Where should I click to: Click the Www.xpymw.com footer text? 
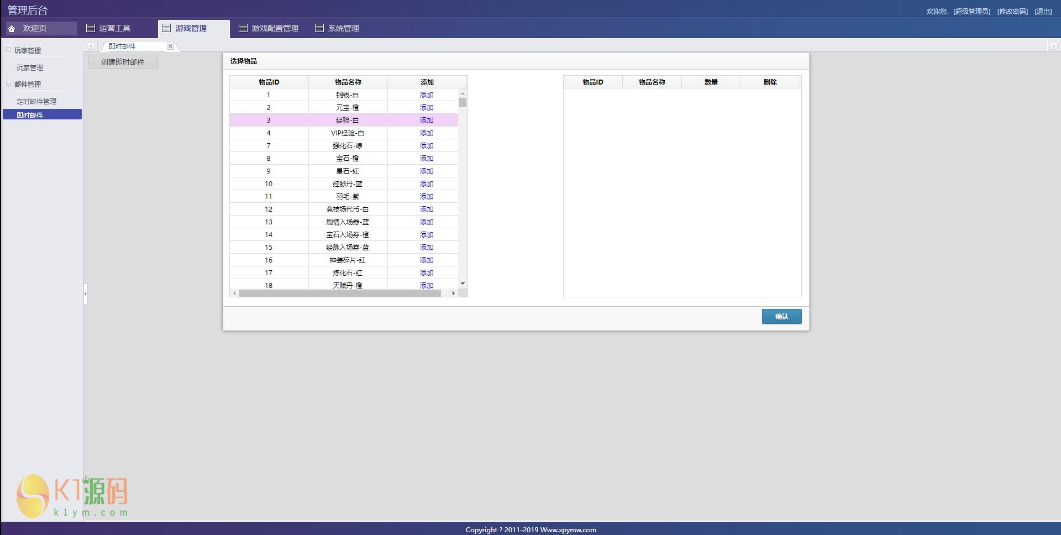568,530
